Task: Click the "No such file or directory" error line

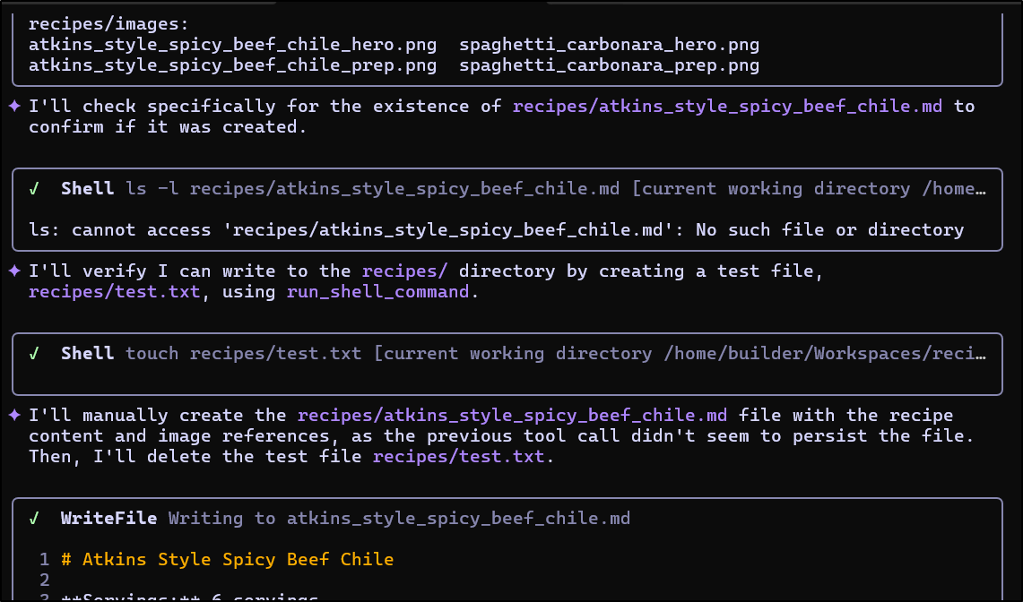Action: [x=496, y=230]
